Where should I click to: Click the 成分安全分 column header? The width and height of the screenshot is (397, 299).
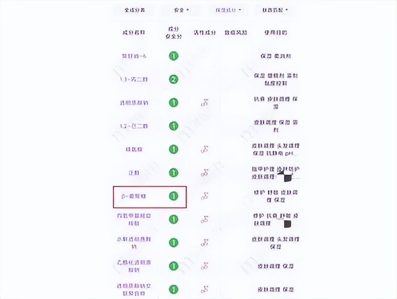tap(174, 33)
